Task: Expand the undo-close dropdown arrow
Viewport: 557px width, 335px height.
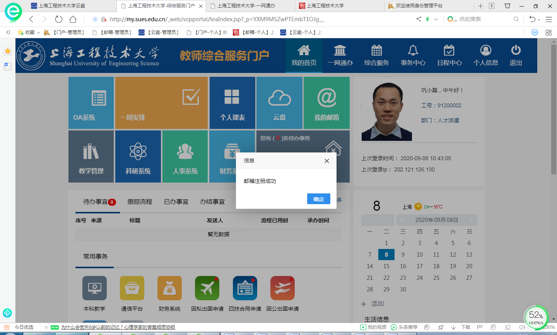Action: (x=539, y=20)
